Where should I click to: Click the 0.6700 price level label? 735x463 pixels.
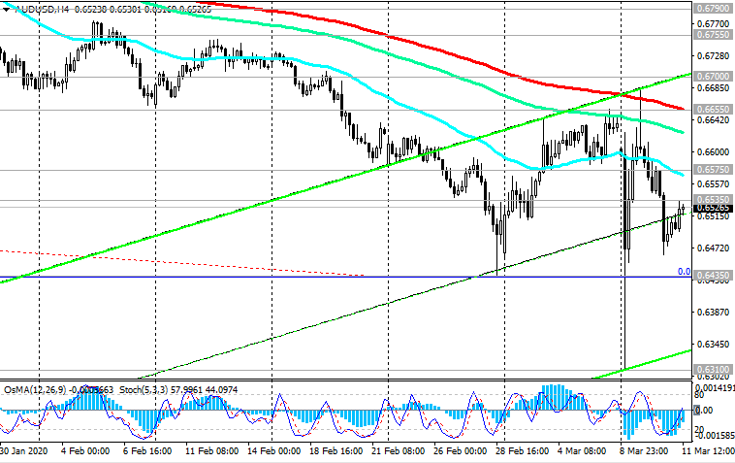(x=712, y=76)
